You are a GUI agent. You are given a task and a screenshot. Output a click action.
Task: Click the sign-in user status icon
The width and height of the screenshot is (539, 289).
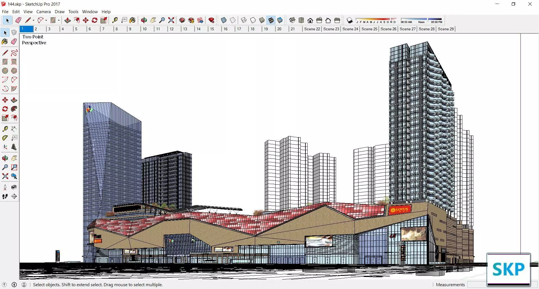pos(24,285)
